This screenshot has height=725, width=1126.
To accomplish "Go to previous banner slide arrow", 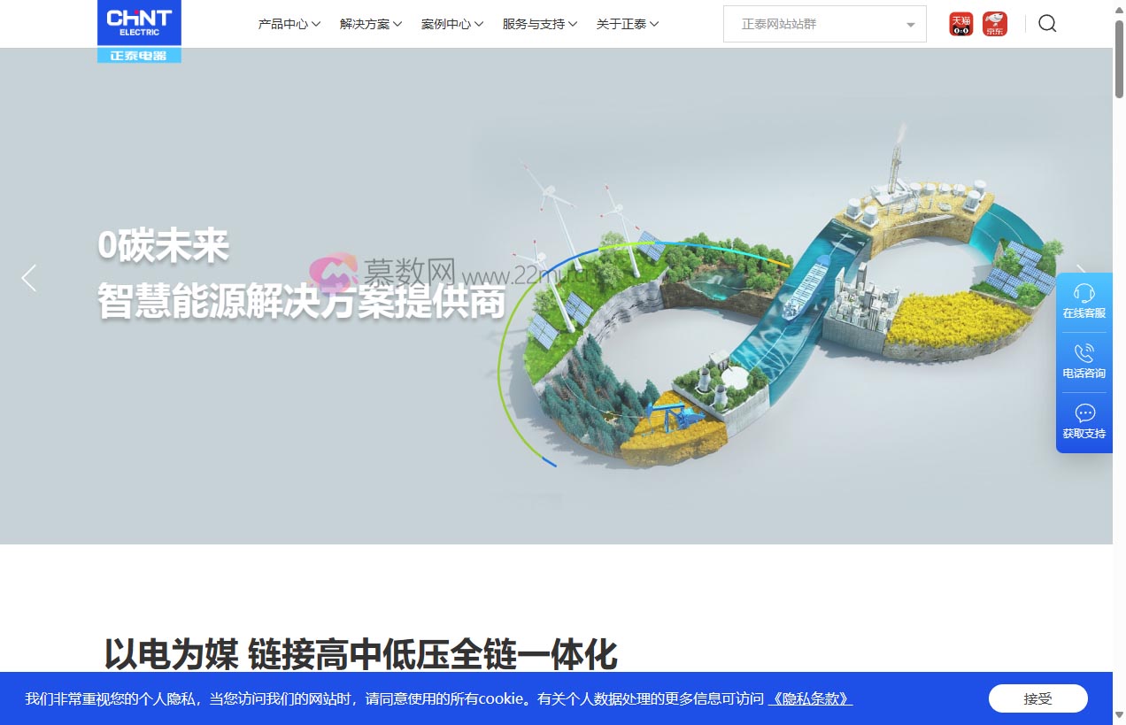I will tap(29, 278).
